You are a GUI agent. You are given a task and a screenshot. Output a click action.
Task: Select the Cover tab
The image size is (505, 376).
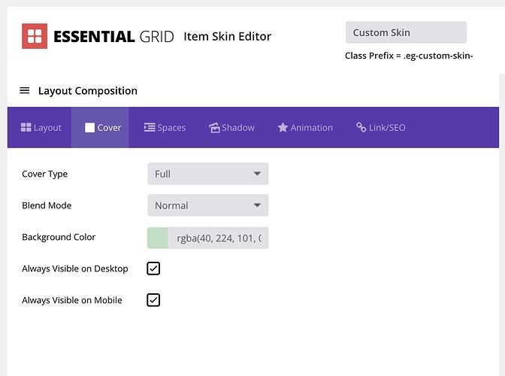point(100,127)
